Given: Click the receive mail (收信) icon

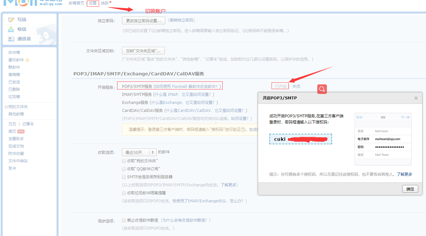Looking at the screenshot, I should pyautogui.click(x=12, y=29).
